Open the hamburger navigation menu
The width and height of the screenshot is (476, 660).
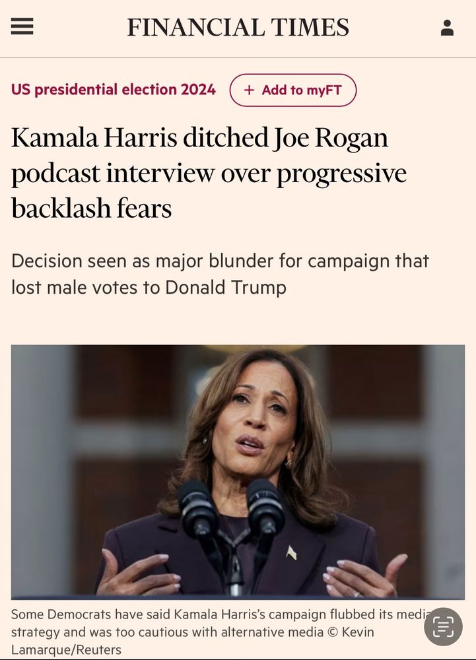pos(22,27)
